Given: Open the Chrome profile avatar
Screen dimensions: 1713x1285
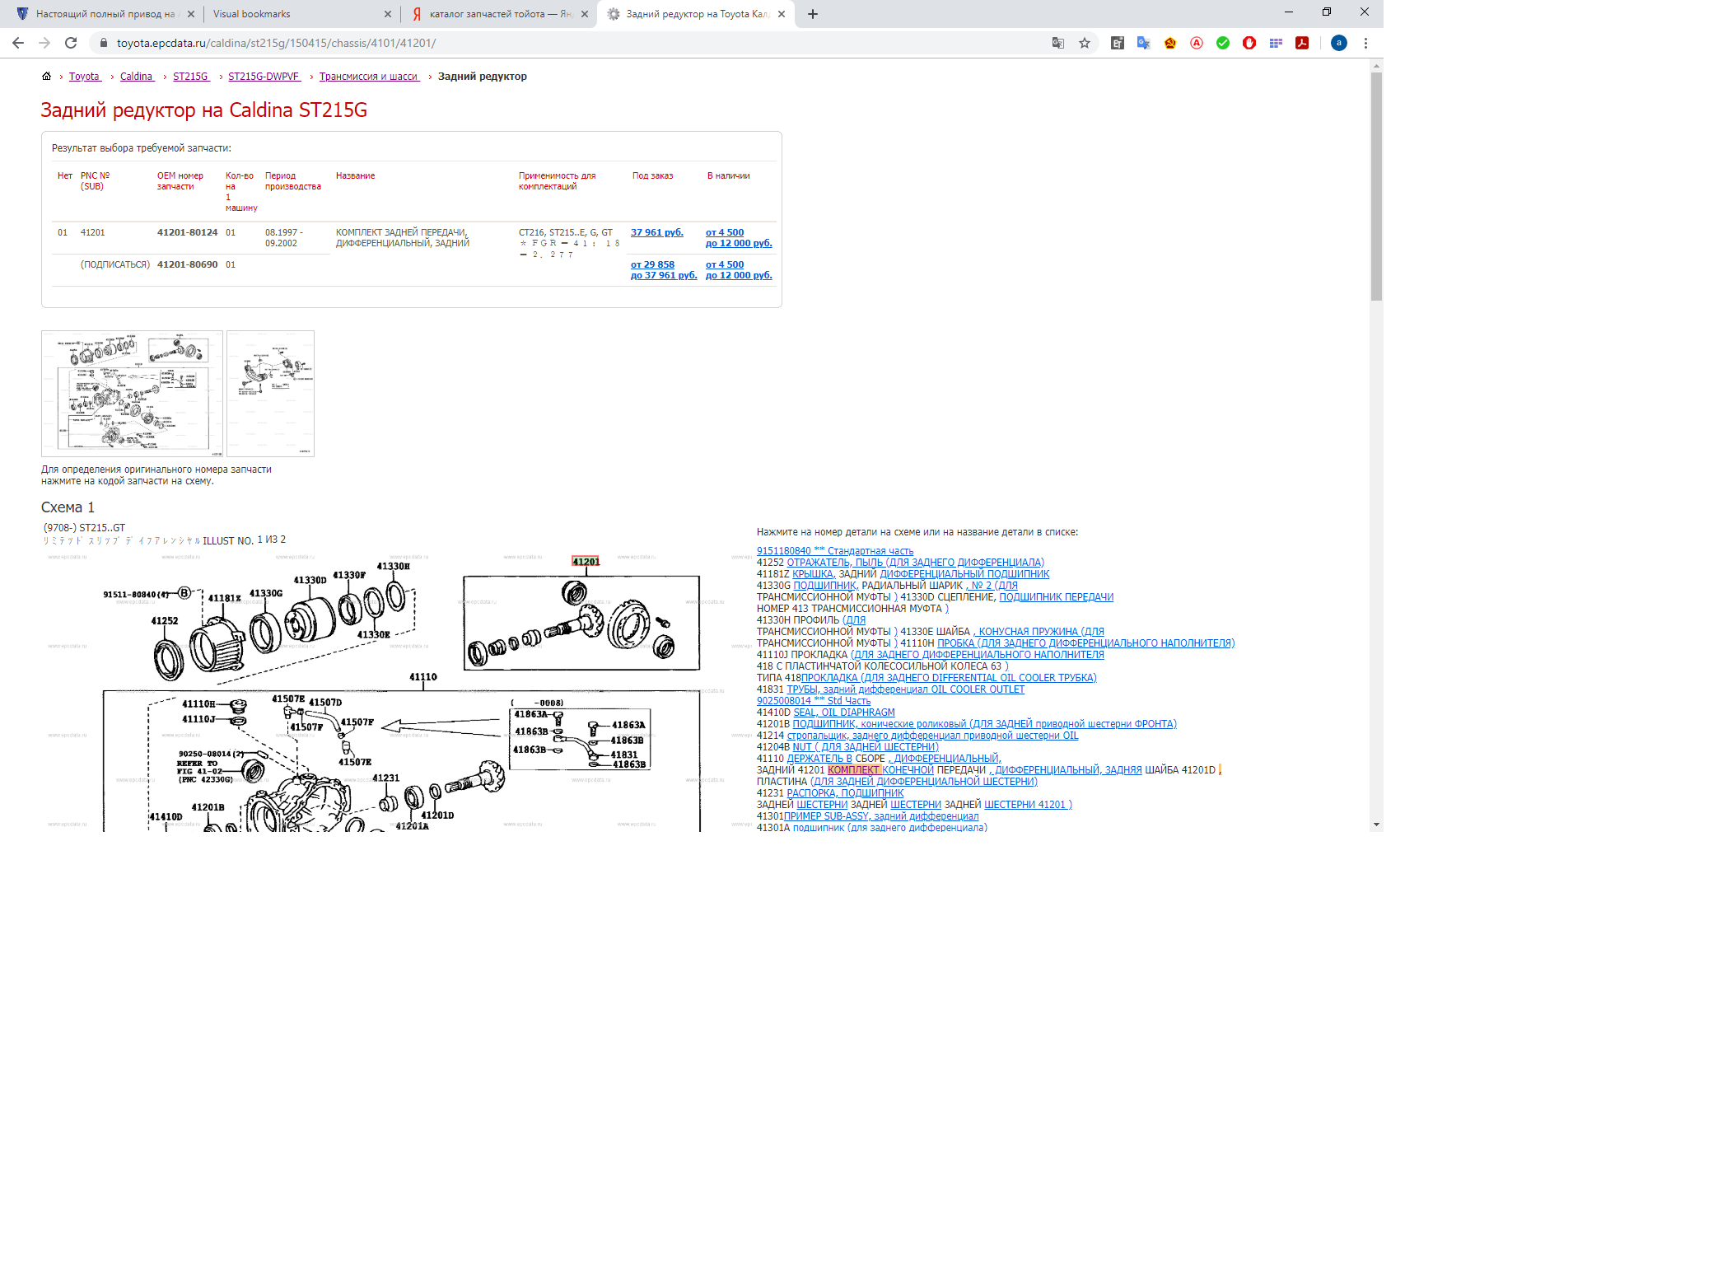Looking at the screenshot, I should click(1339, 43).
